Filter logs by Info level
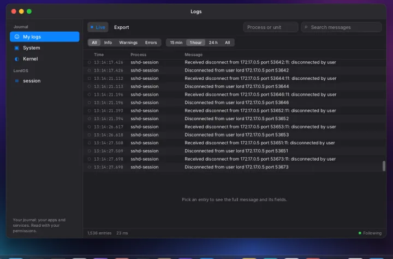Viewport: 393px width, 259px height. click(x=108, y=43)
